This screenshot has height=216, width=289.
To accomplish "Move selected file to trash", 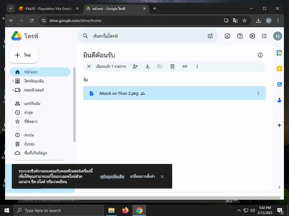I will 172,66.
